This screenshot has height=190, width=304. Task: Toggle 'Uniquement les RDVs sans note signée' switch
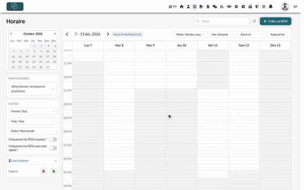(53, 148)
